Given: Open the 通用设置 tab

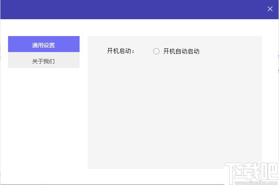Looking at the screenshot, I should pyautogui.click(x=44, y=44).
